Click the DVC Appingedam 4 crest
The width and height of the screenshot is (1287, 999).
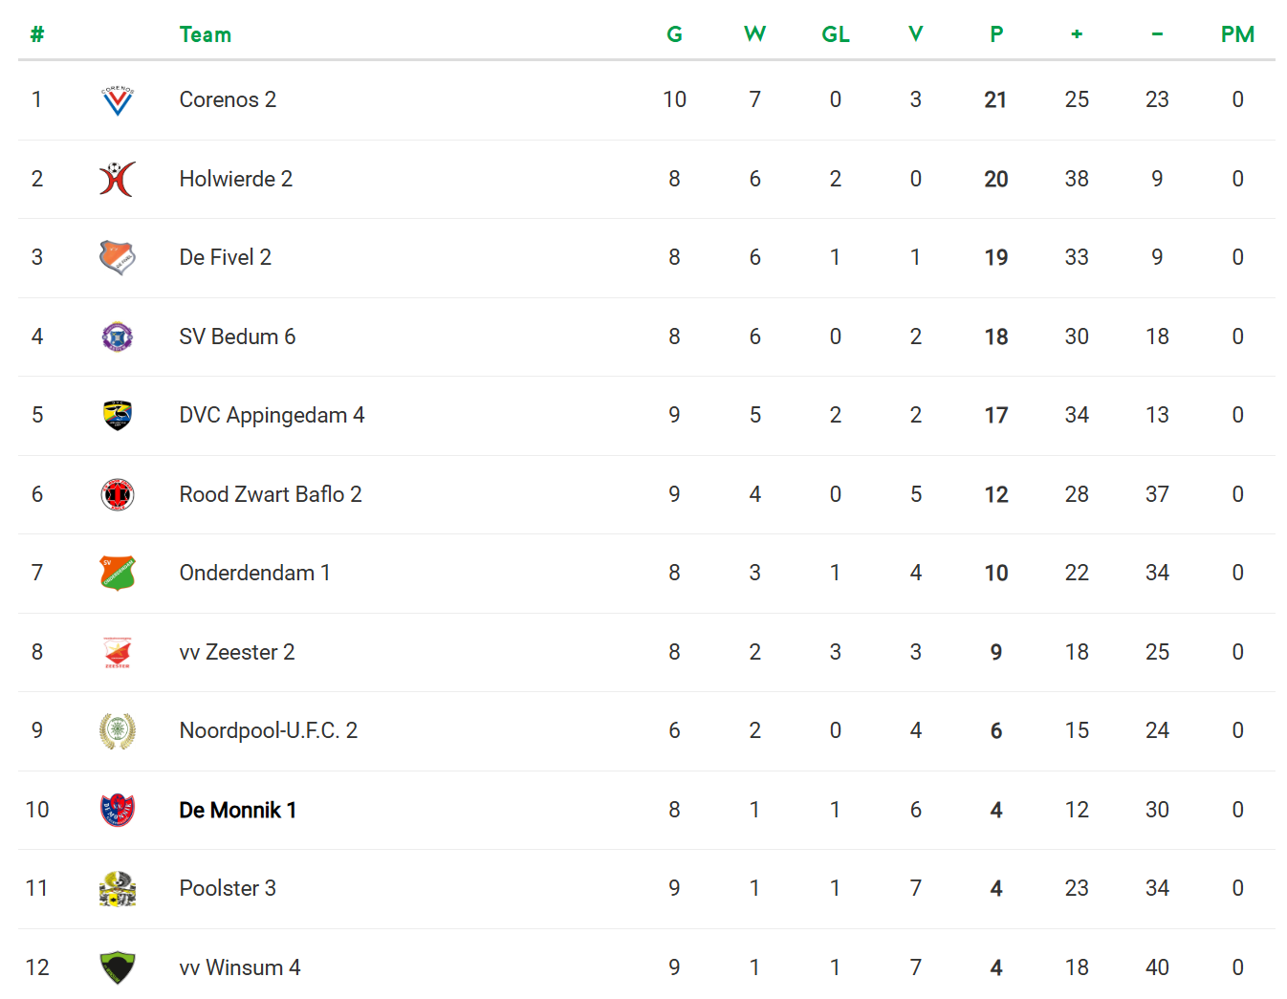(x=118, y=415)
